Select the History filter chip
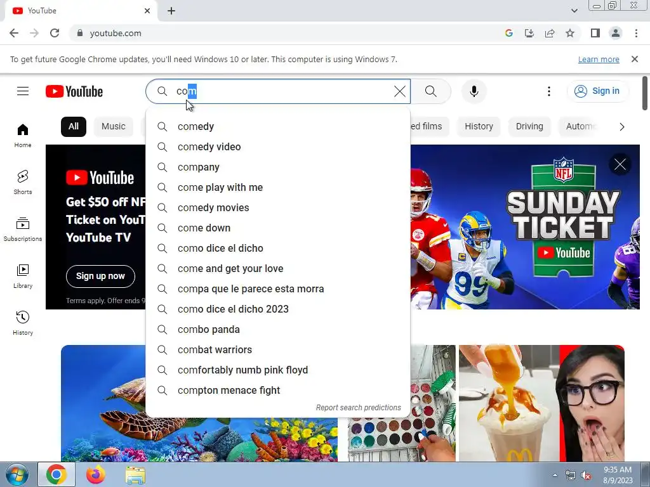The width and height of the screenshot is (650, 487). point(479,126)
